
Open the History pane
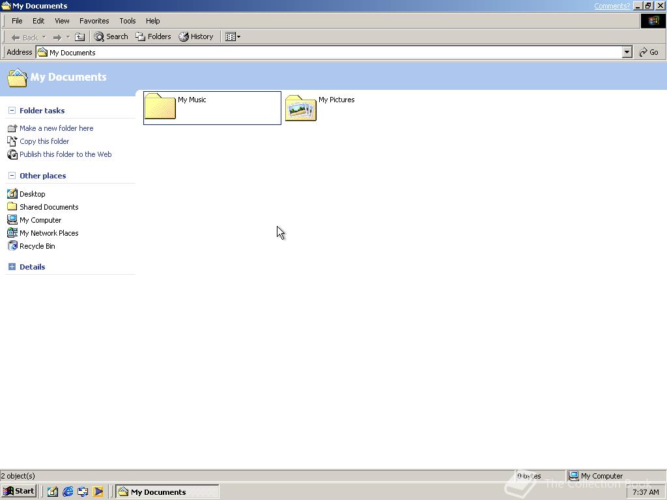(x=196, y=36)
